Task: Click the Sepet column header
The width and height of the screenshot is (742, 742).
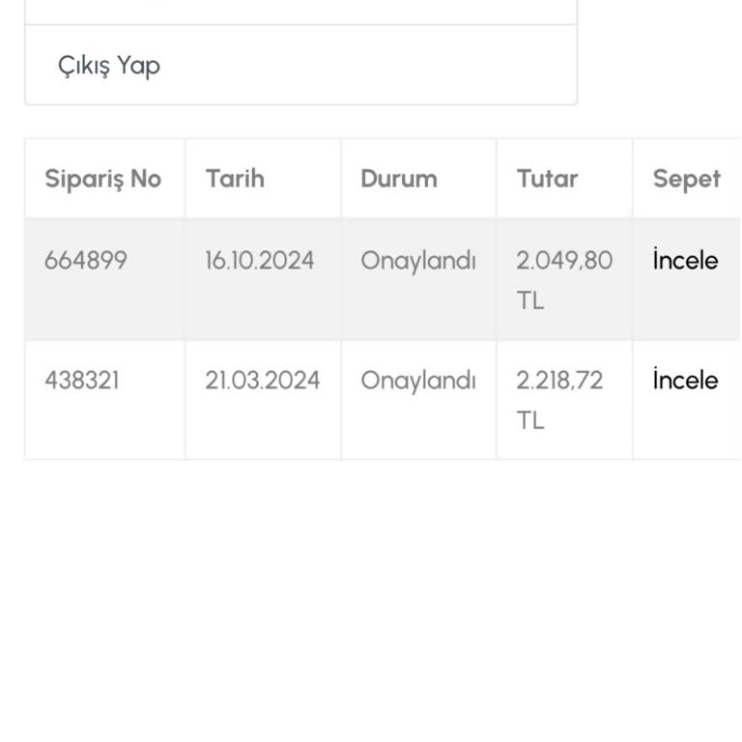Action: click(x=686, y=179)
